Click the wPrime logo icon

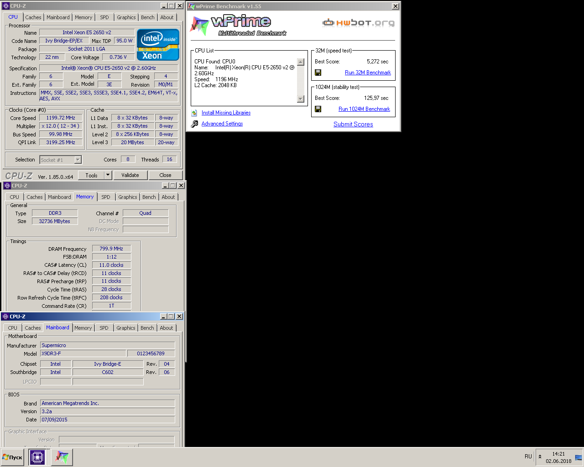(x=199, y=26)
